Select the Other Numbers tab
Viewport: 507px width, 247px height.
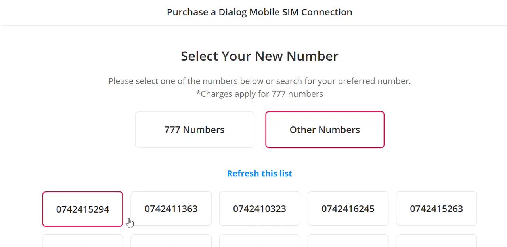point(325,130)
